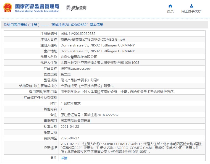Open the 详情 link
The width and height of the screenshot is (210, 164).
pos(64,158)
